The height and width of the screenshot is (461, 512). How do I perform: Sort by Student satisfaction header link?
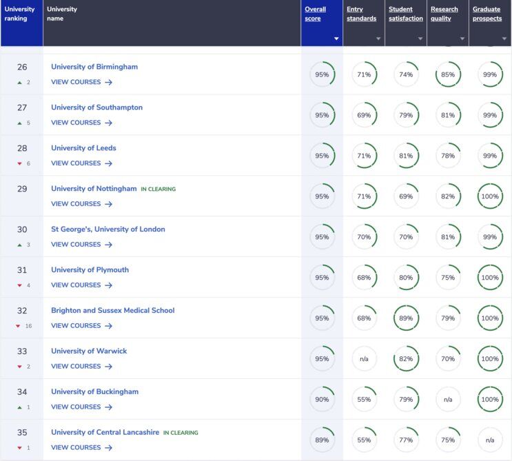click(x=406, y=14)
